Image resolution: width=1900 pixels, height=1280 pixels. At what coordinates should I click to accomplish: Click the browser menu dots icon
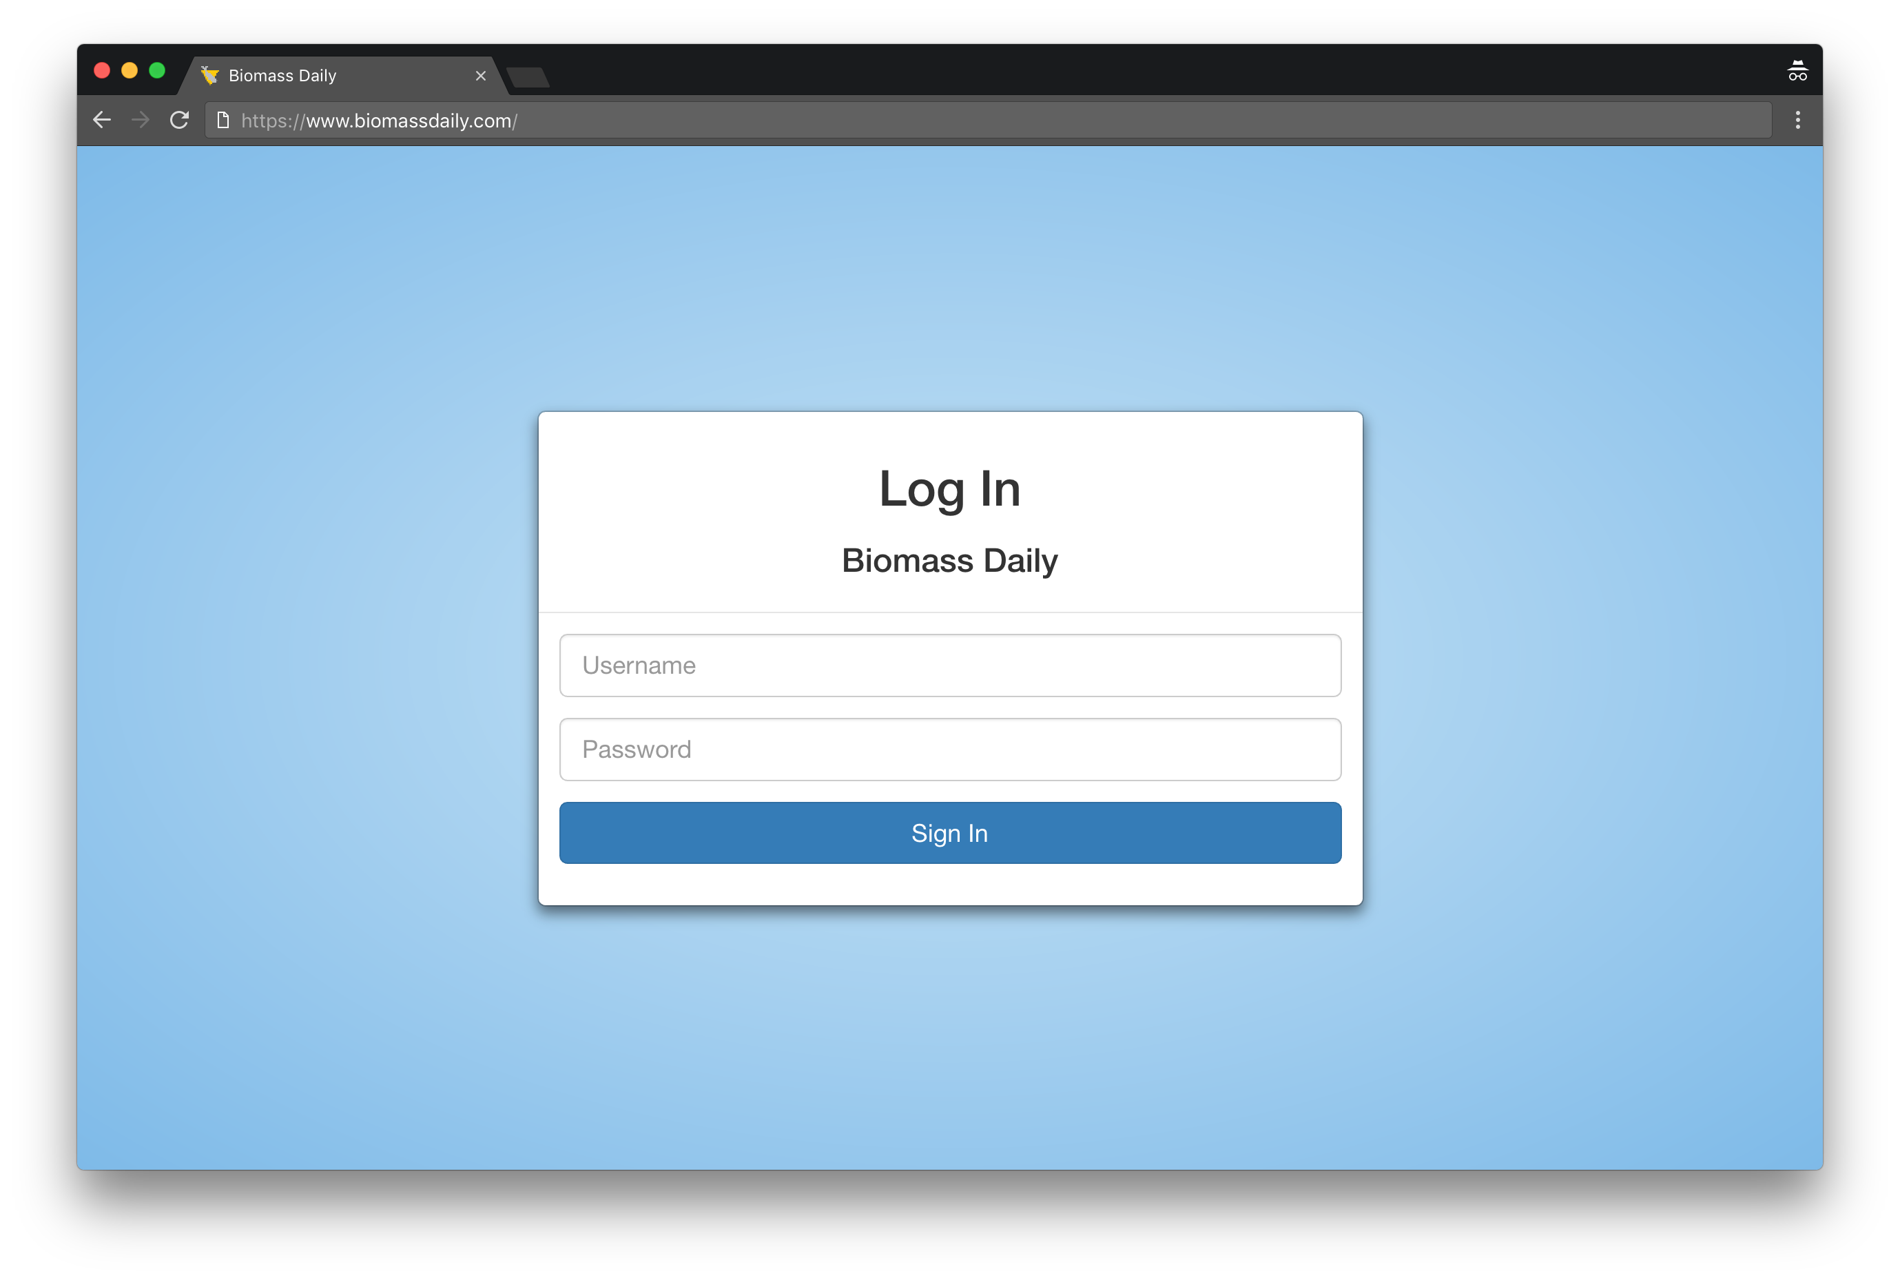(x=1799, y=120)
